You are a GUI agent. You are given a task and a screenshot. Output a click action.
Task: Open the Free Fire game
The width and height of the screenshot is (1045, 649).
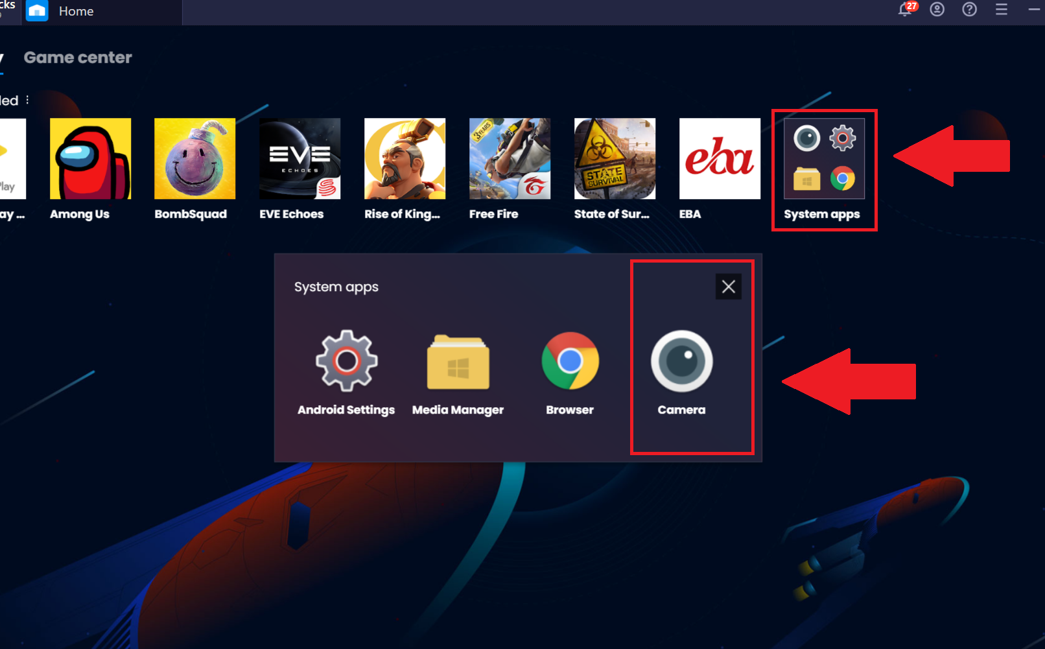click(x=510, y=158)
